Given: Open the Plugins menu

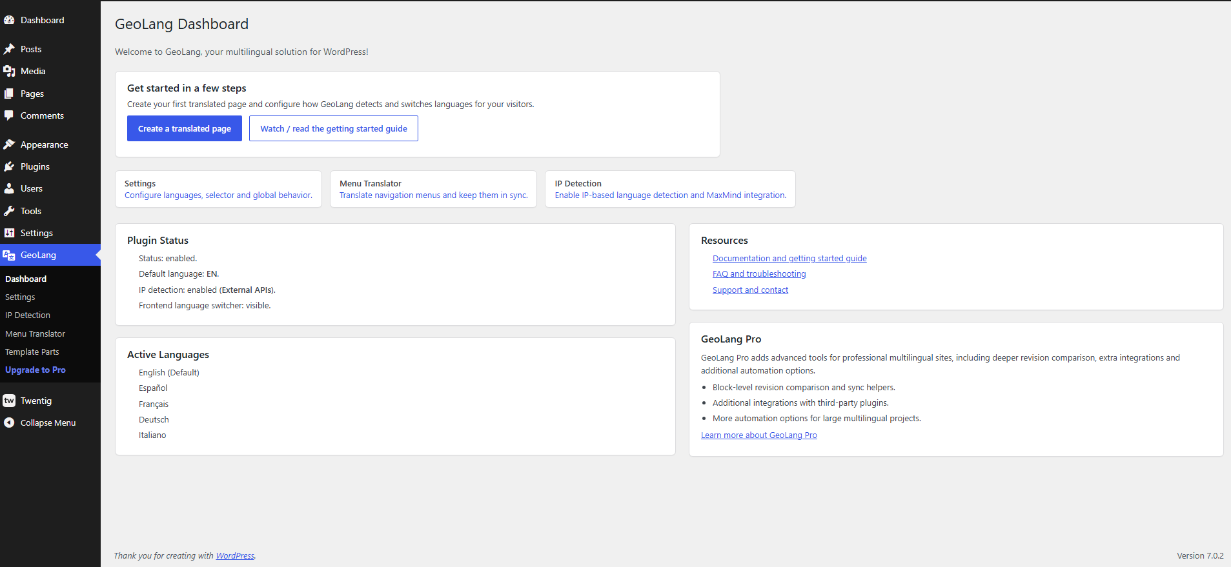Looking at the screenshot, I should pos(50,166).
